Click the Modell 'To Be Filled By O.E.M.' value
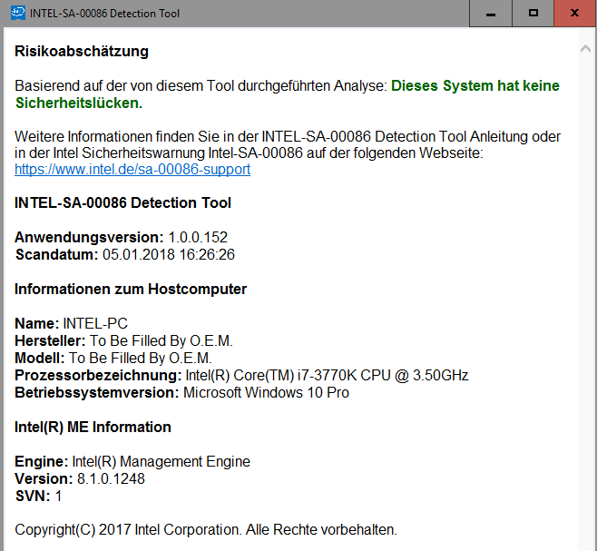This screenshot has height=551, width=597. (x=140, y=359)
